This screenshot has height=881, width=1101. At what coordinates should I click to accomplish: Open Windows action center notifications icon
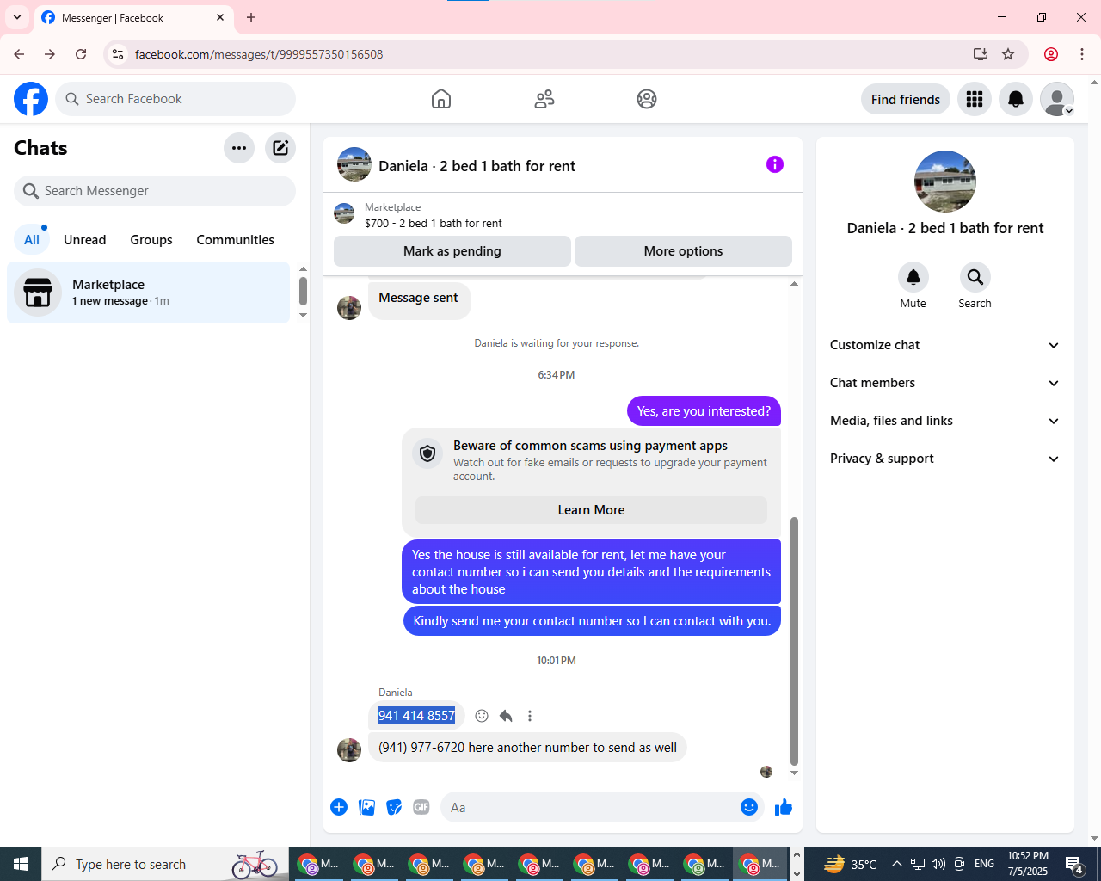pos(1074,864)
